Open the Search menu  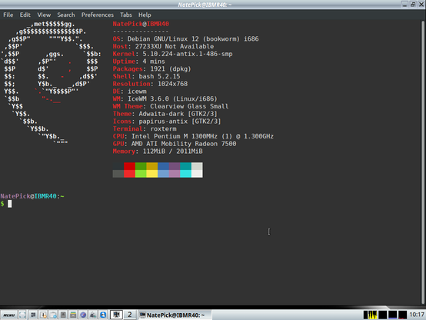point(66,15)
